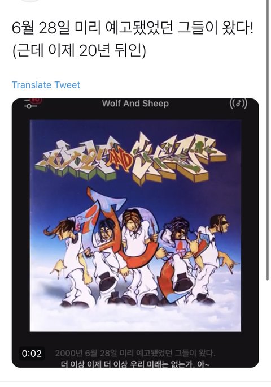
Task: Click the vertical scrollbar on the right edge
Action: point(267,140)
